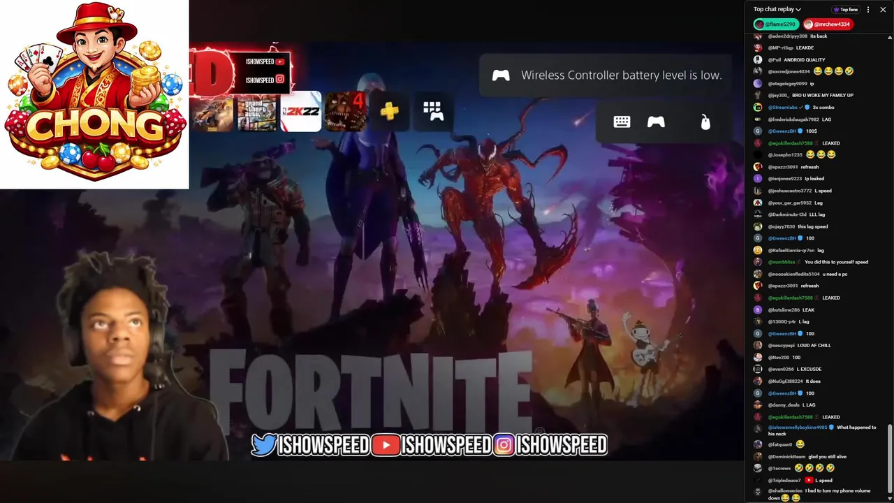
Task: Open @Streamlabs avatar in chat
Action: (758, 108)
